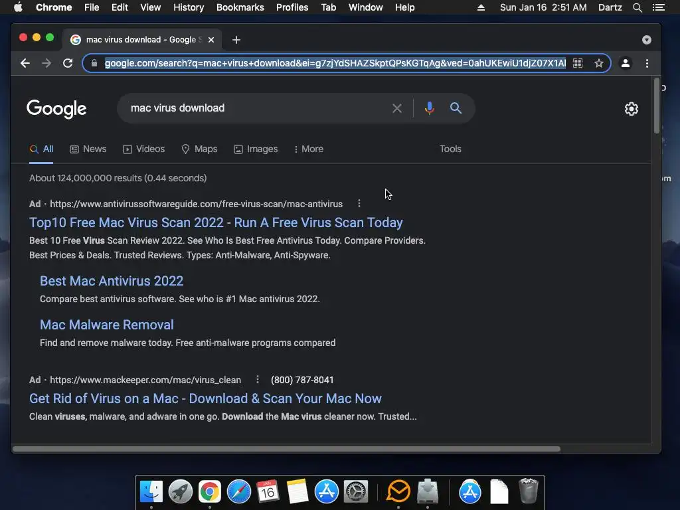This screenshot has width=680, height=510.
Task: Open Top10 Free Mac Virus Scan link
Action: (216, 222)
